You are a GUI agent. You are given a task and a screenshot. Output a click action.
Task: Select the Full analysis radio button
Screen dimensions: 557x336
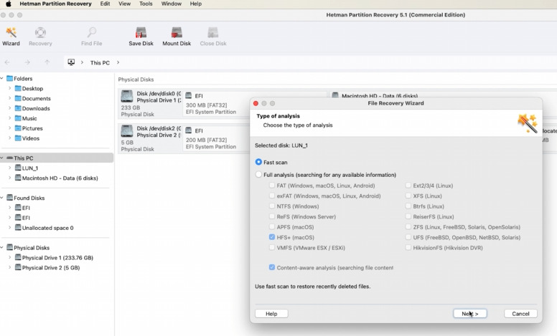258,175
